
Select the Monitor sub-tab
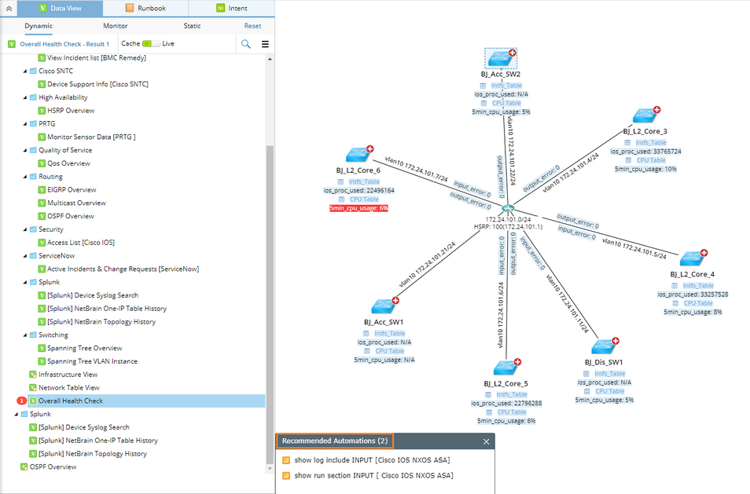(x=116, y=26)
